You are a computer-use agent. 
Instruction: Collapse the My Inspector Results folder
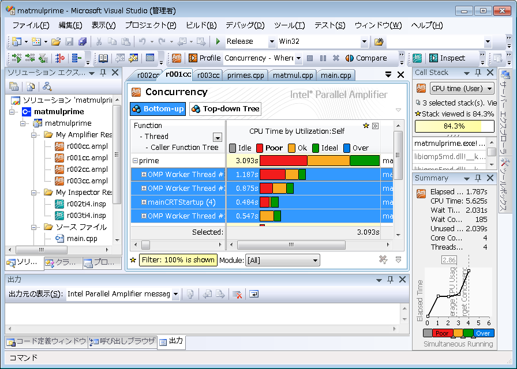coord(33,193)
